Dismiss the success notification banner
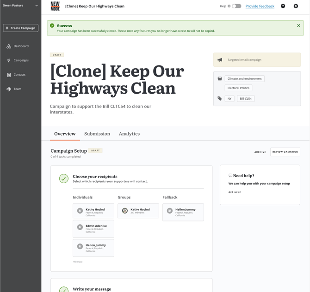 298,26
